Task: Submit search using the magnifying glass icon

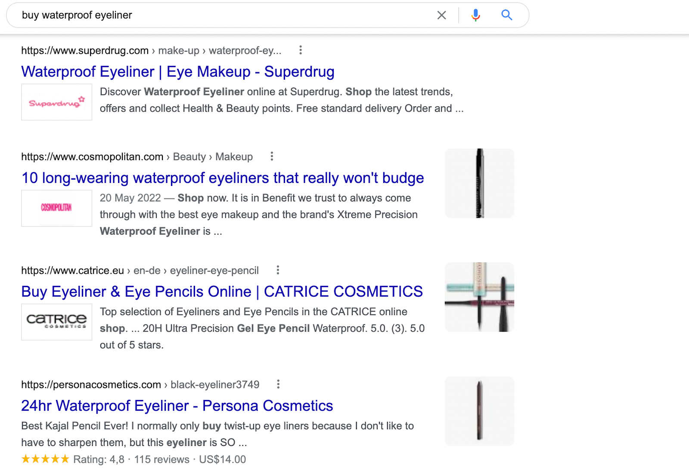Action: click(x=507, y=15)
